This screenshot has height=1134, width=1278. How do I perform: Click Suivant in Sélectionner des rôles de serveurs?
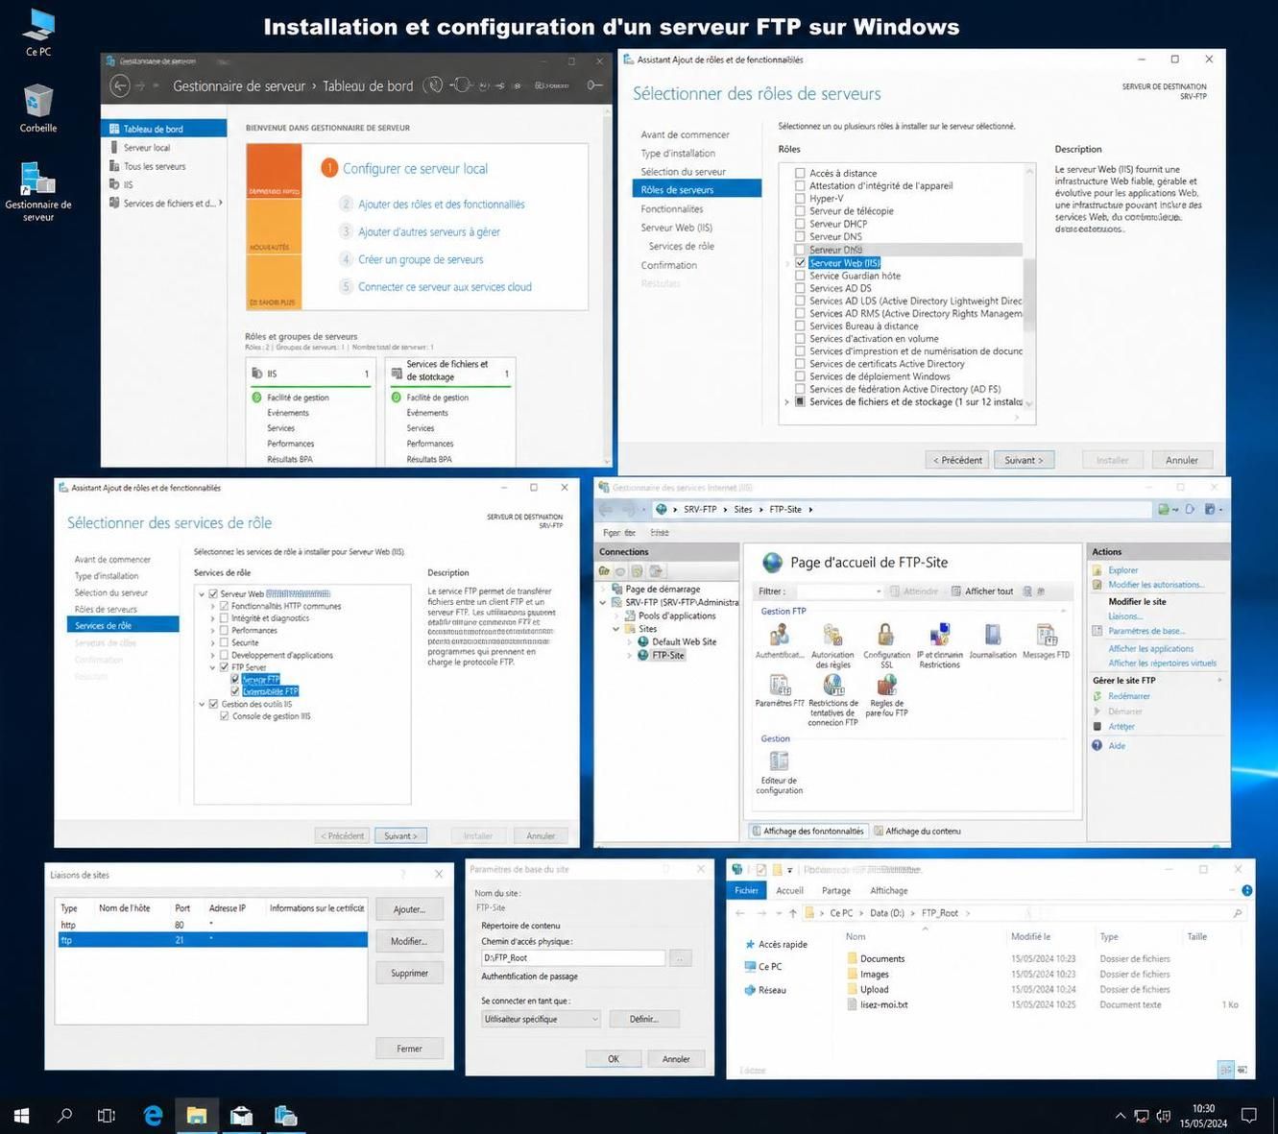pyautogui.click(x=1025, y=460)
